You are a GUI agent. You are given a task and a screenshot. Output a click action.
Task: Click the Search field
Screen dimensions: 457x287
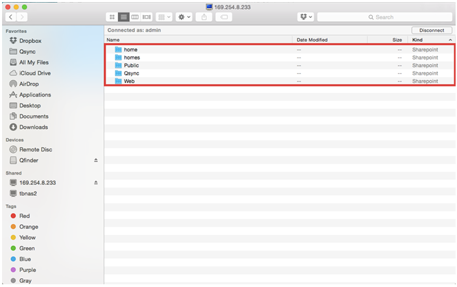coord(384,16)
